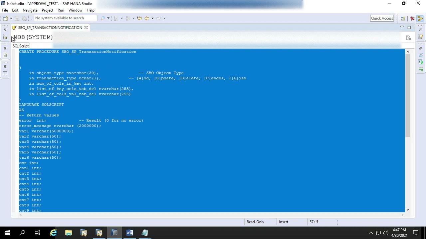Image resolution: width=426 pixels, height=239 pixels.
Task: Click the system search input field
Action: tap(65, 18)
